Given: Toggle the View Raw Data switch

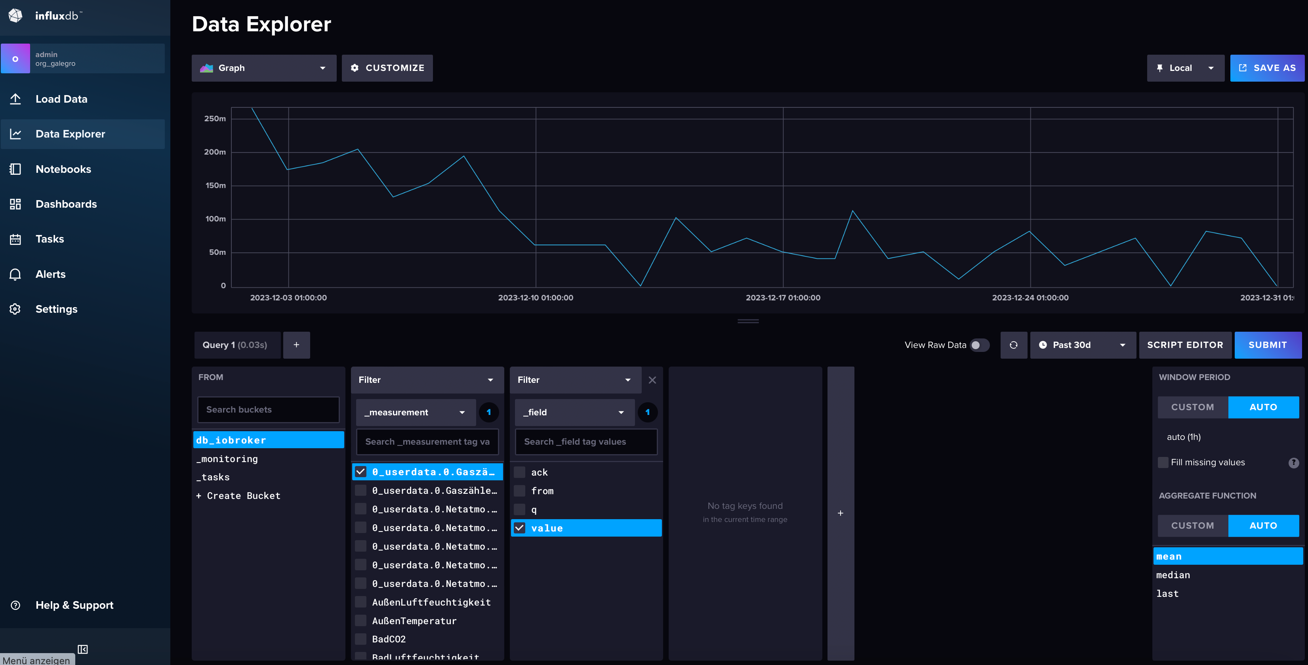Looking at the screenshot, I should (x=980, y=345).
